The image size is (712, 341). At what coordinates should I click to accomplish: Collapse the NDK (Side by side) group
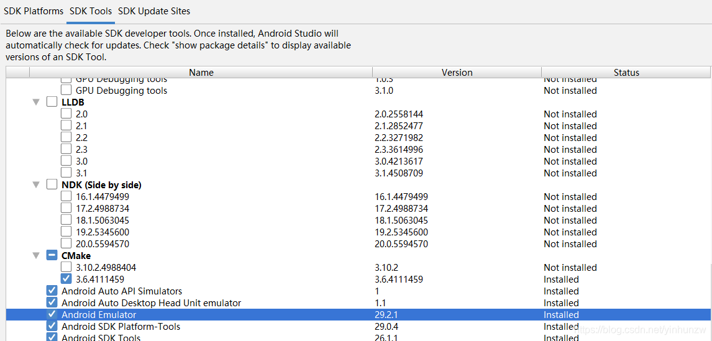tap(36, 185)
